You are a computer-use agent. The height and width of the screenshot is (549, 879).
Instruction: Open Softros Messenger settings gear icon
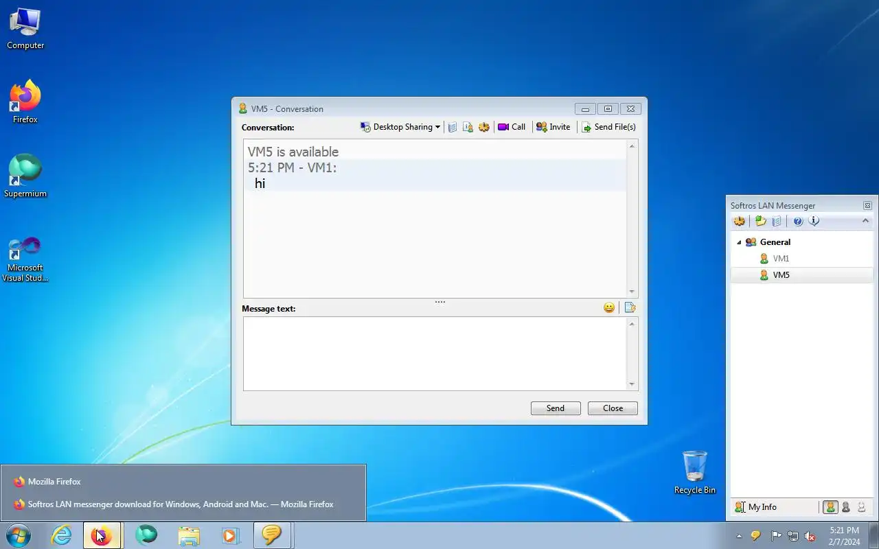tap(739, 221)
